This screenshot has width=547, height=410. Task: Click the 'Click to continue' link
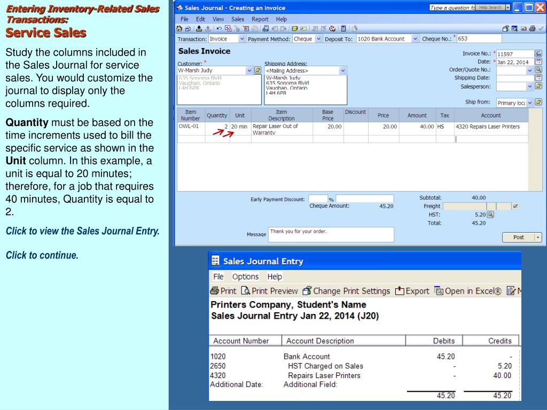coord(42,255)
